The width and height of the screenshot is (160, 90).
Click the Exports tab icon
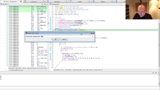tap(116, 1)
